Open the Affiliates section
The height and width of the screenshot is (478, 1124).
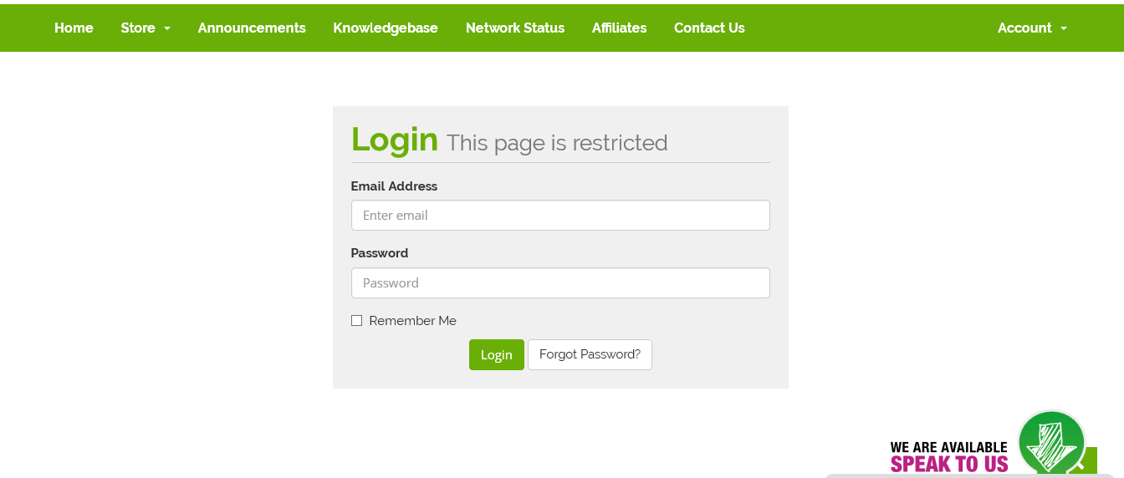(619, 28)
